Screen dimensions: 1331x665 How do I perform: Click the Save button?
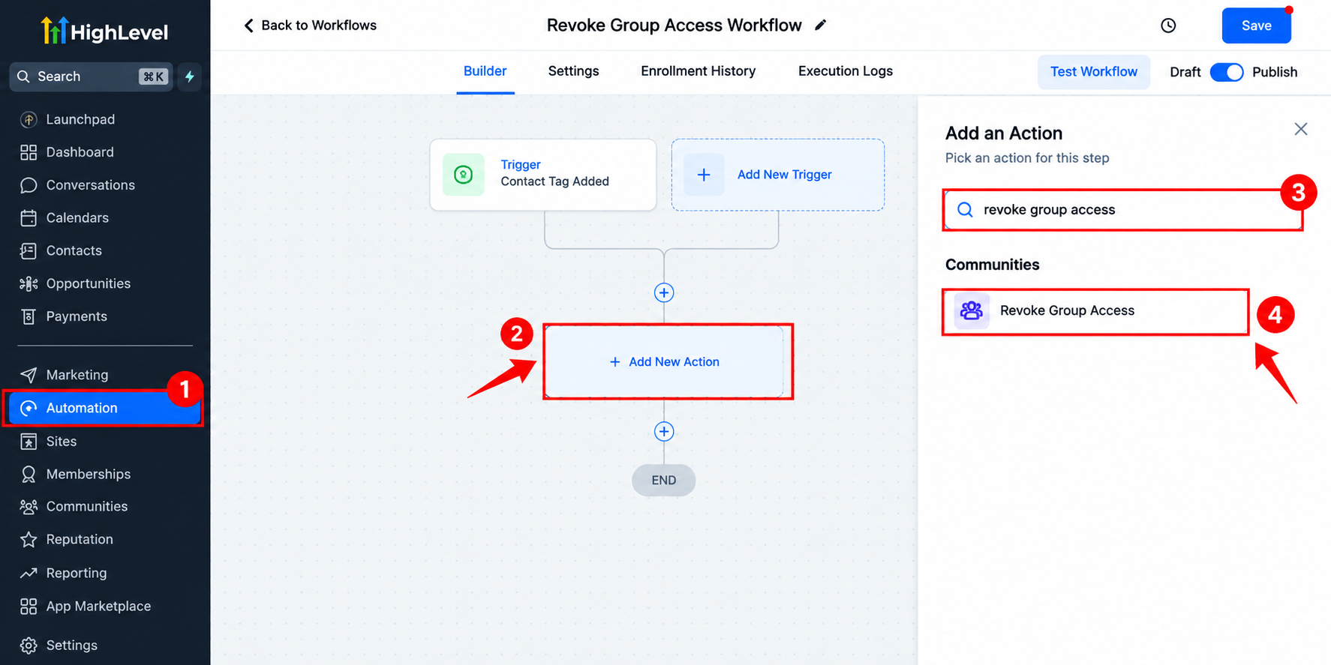(1256, 25)
